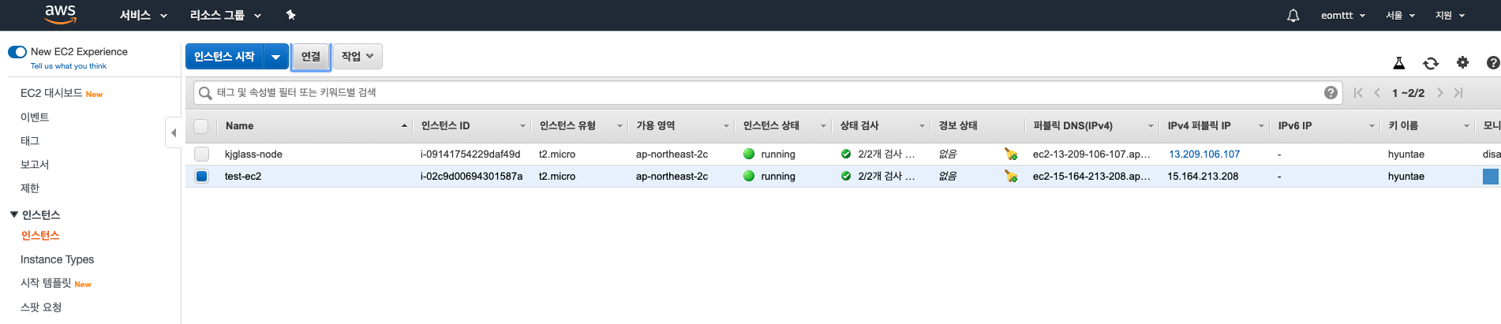Open 시작 템플릿 in sidebar
Viewport: 1501px width, 324px height.
pos(46,283)
